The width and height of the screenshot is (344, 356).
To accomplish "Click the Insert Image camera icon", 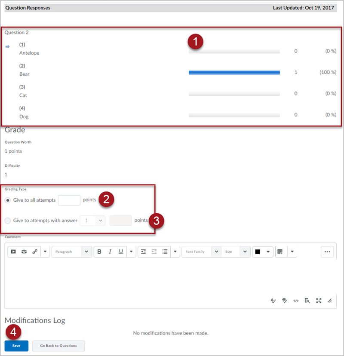I will point(24,252).
